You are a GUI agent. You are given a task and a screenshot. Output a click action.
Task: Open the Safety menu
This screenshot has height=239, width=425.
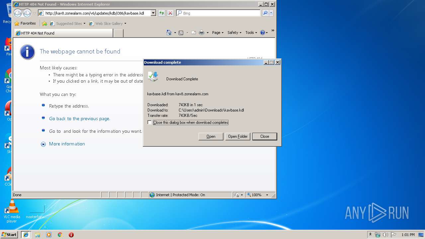click(234, 33)
